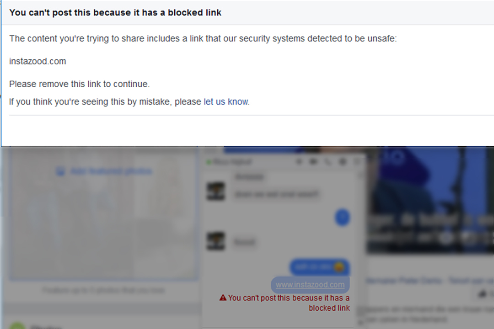Click the Add featured photos icon
Image resolution: width=494 pixels, height=329 pixels.
coord(60,172)
